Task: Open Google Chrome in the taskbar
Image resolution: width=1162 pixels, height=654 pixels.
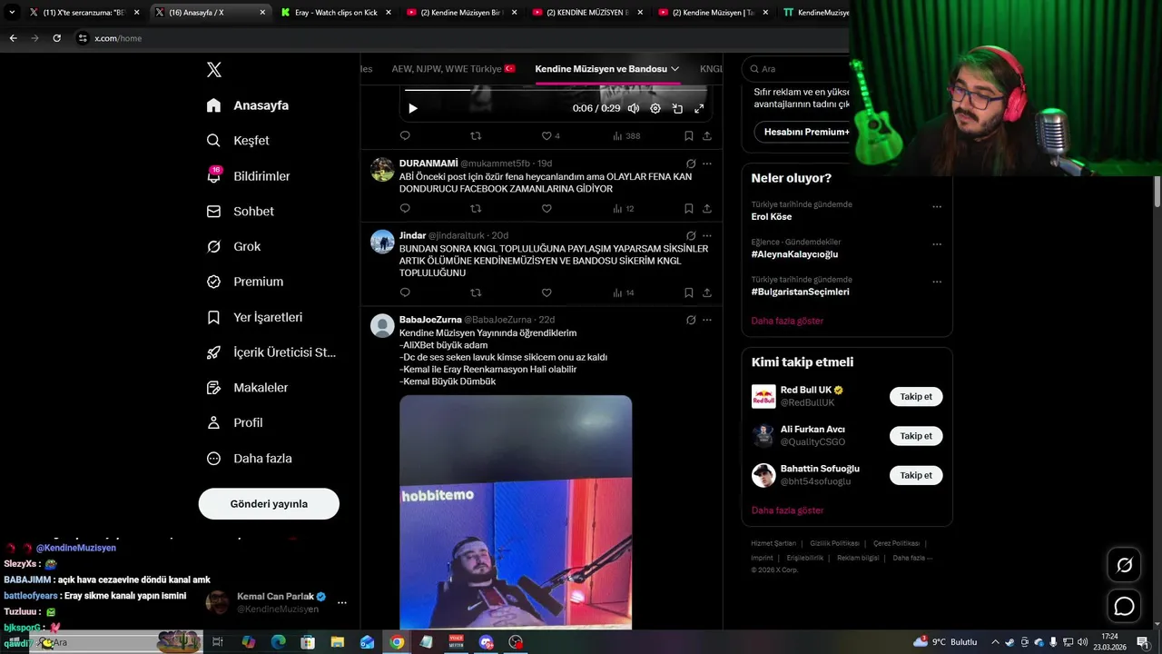Action: pyautogui.click(x=397, y=642)
